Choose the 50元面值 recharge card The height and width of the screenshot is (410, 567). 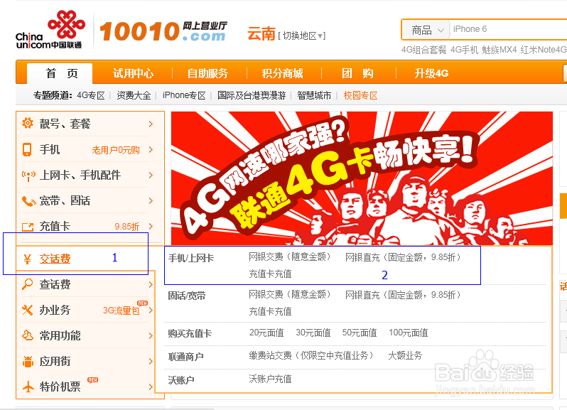(x=360, y=333)
